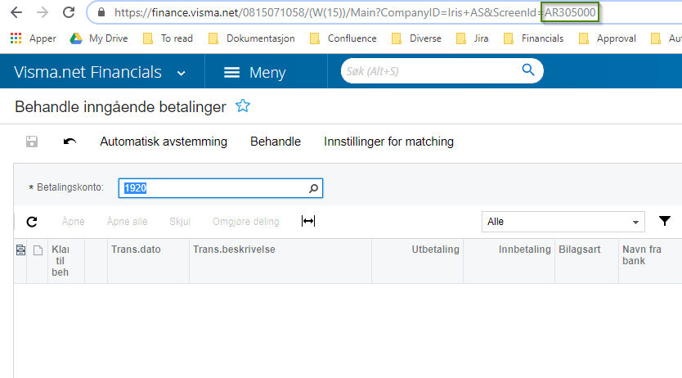Favorite this screen with the star icon

pyautogui.click(x=242, y=106)
